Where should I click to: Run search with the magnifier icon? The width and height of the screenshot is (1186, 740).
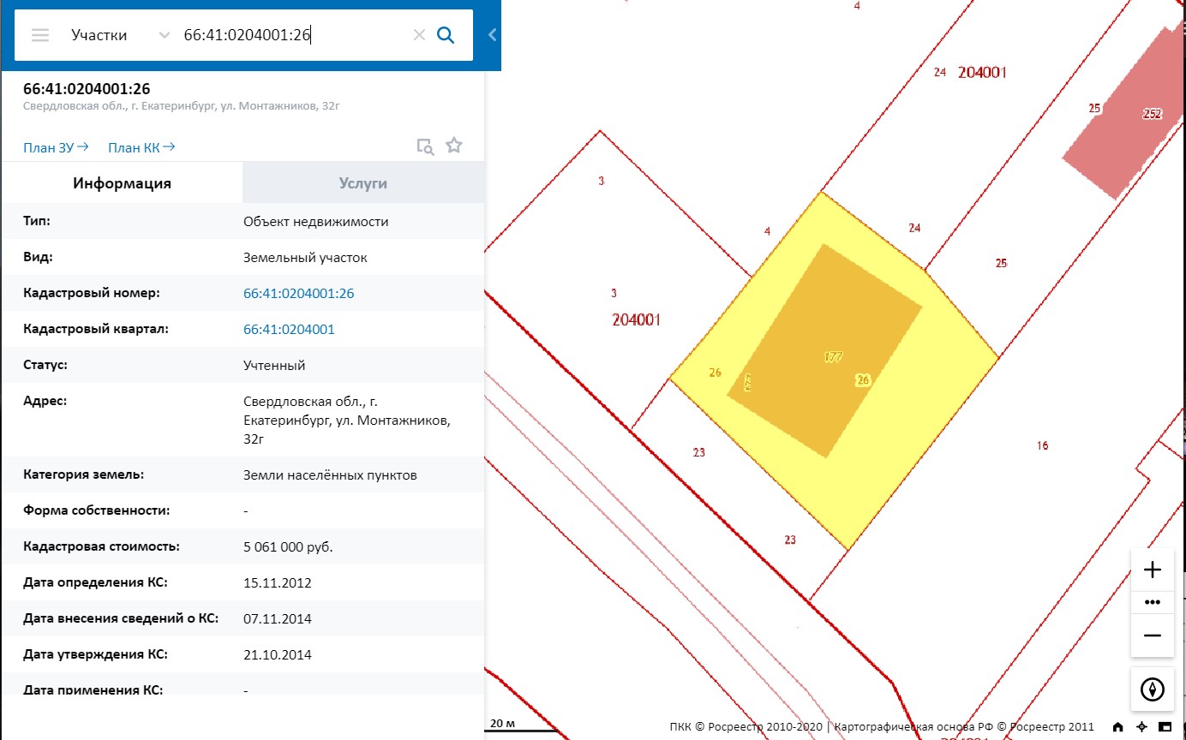[x=446, y=35]
